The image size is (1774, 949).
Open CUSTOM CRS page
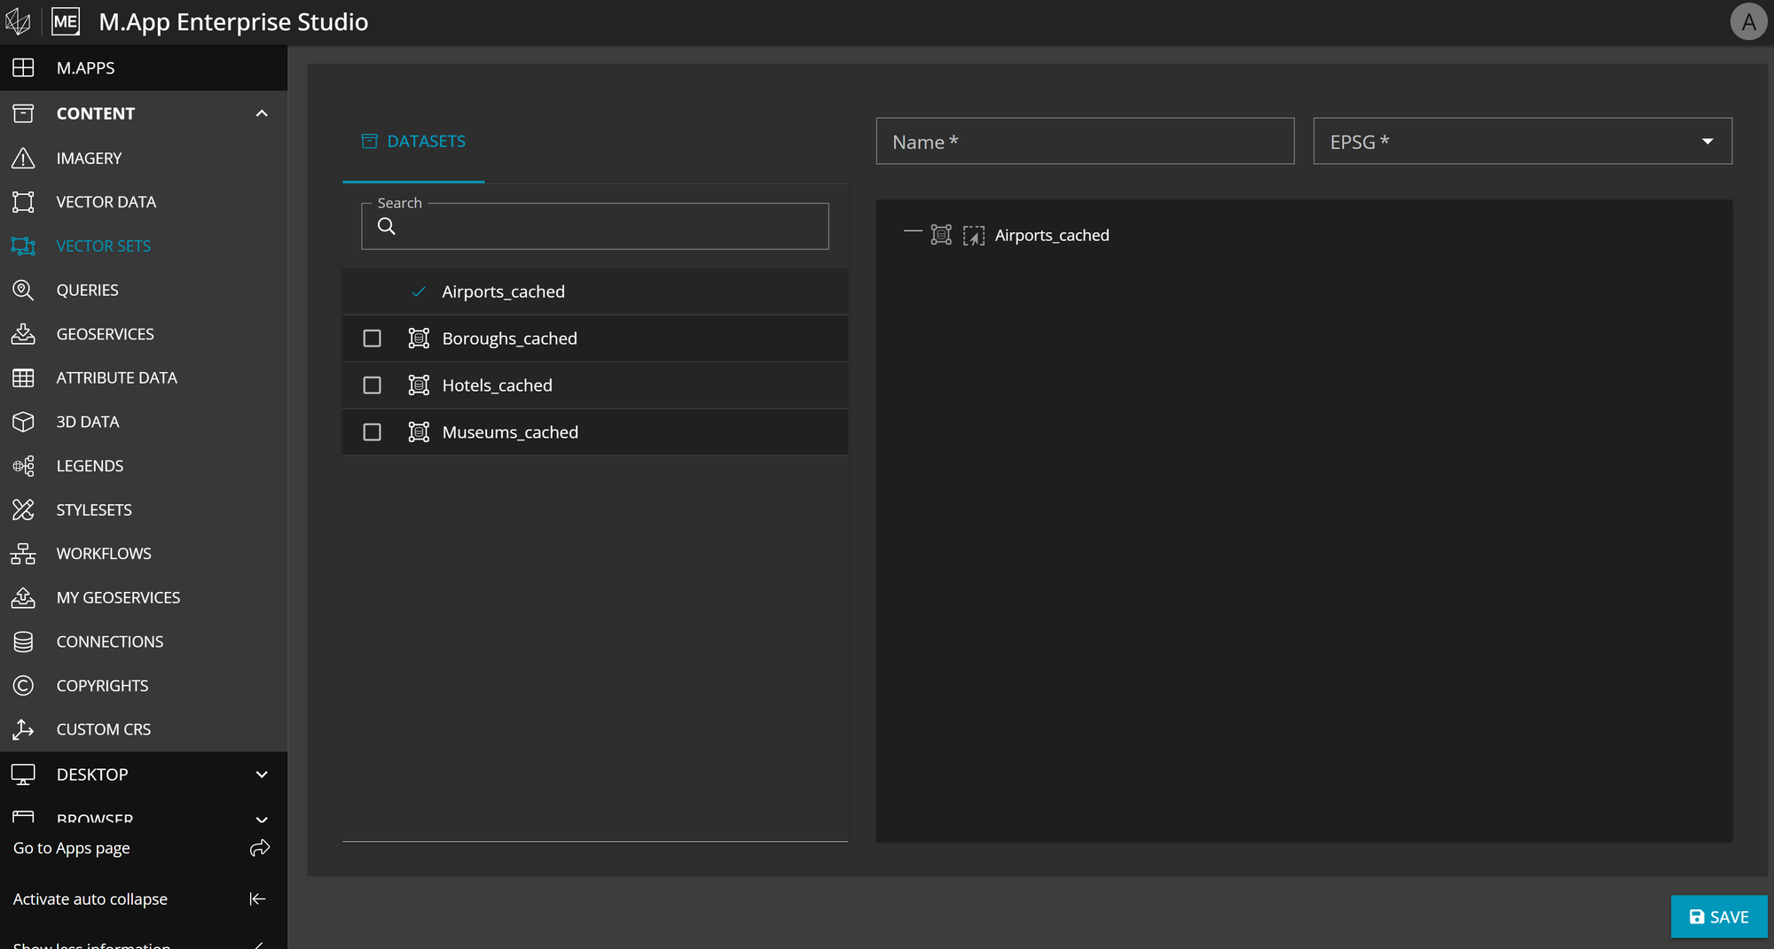103,729
